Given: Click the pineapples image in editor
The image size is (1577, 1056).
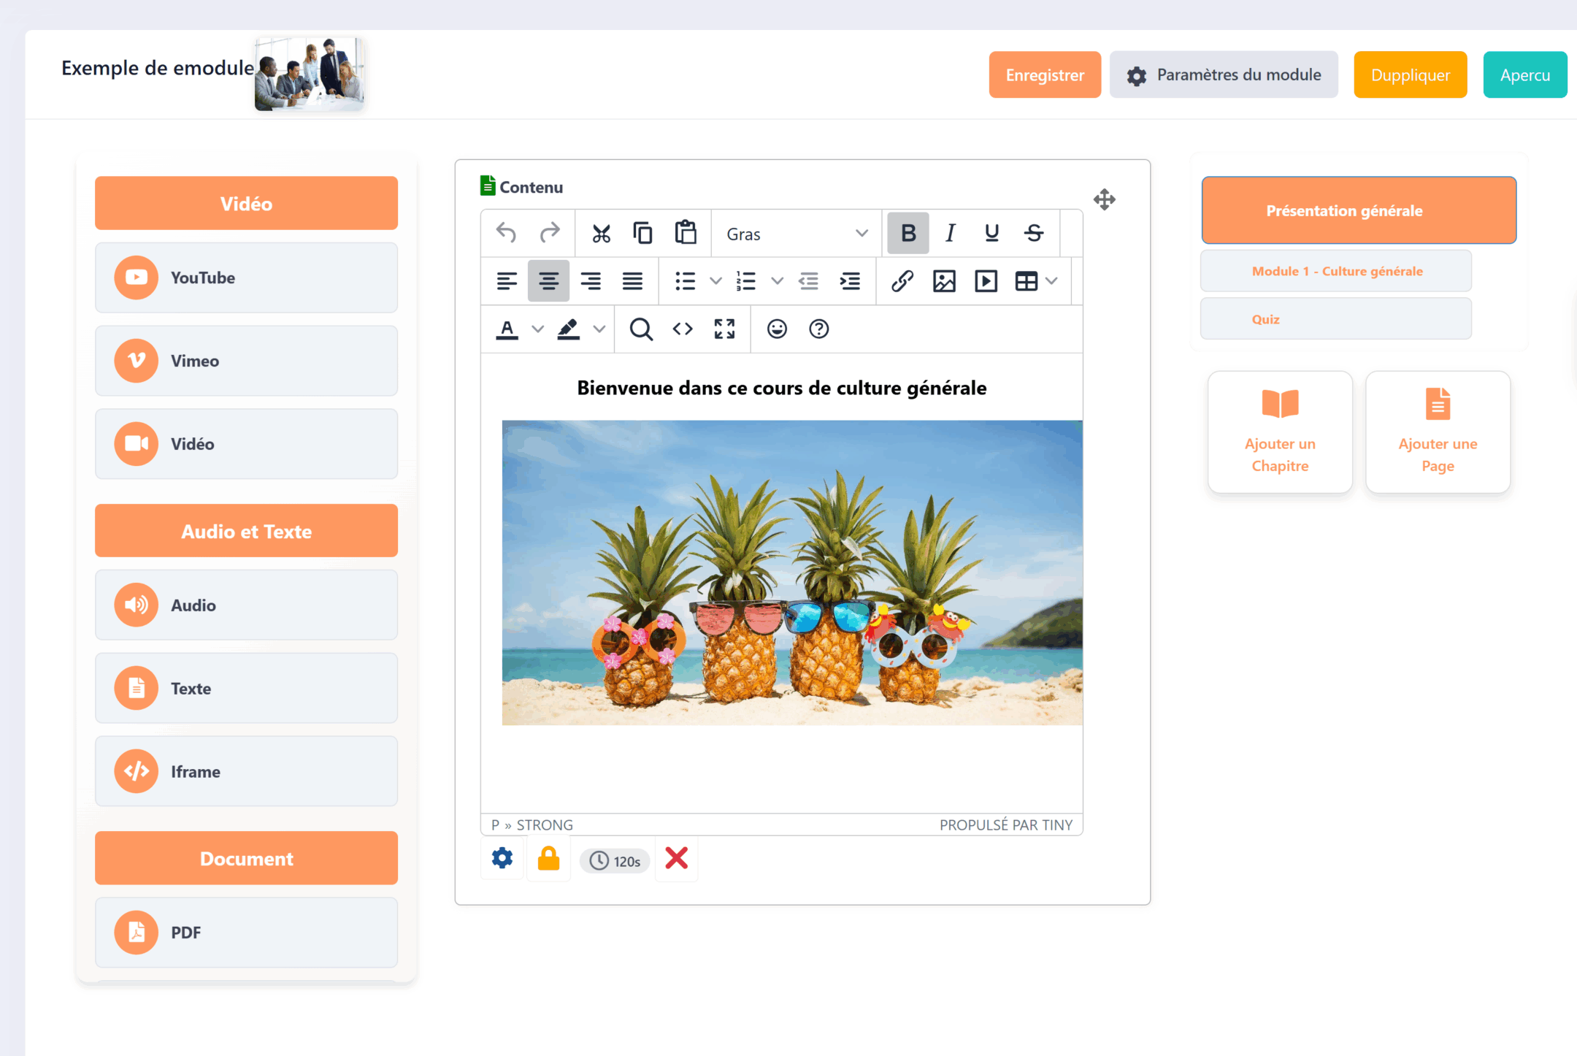Looking at the screenshot, I should (792, 572).
